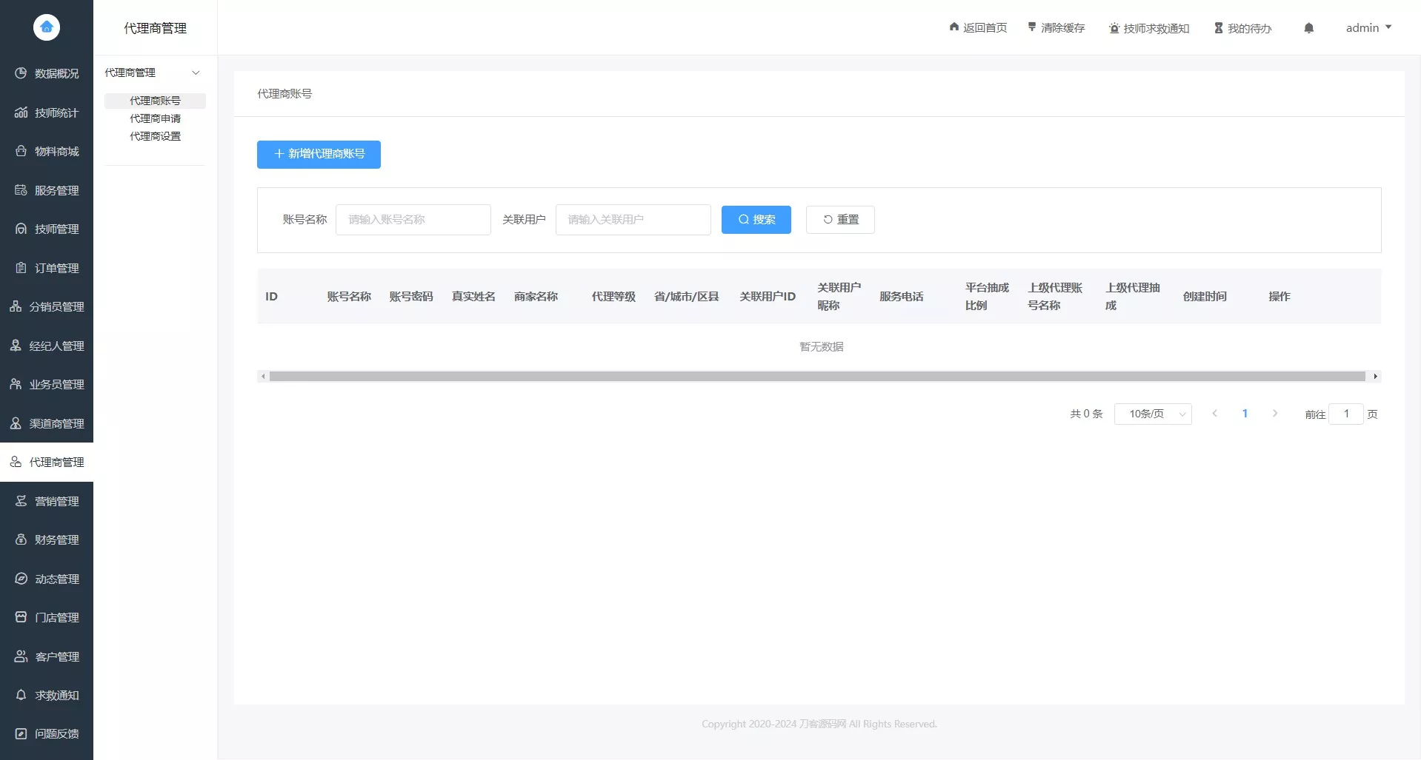The width and height of the screenshot is (1421, 760).
Task: Open the notification bell icon
Action: [x=1308, y=28]
